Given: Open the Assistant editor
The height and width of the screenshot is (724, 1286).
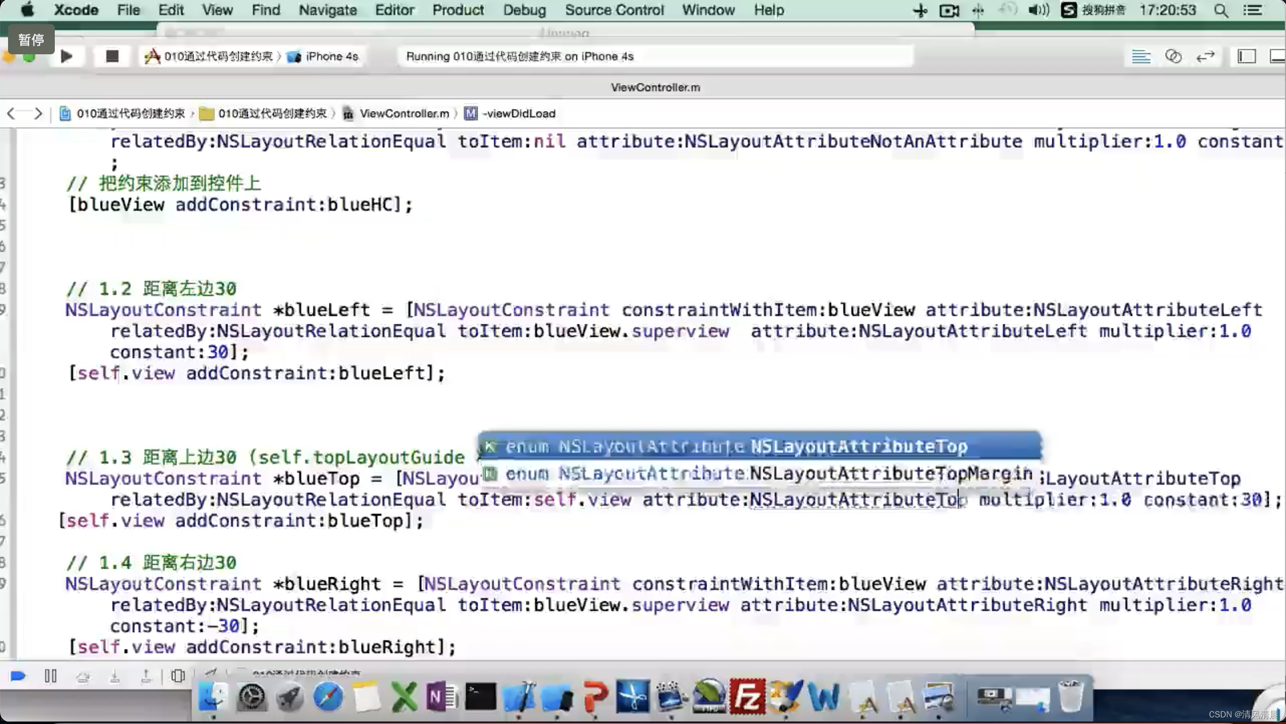Looking at the screenshot, I should 1173,56.
